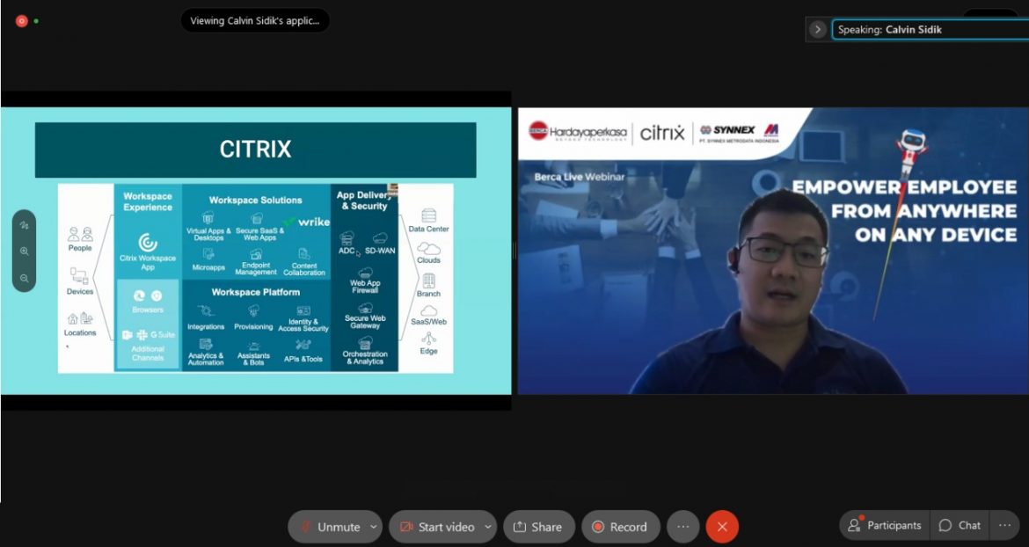Click the Provisioning icon
Image resolution: width=1029 pixels, height=547 pixels.
pos(253,311)
